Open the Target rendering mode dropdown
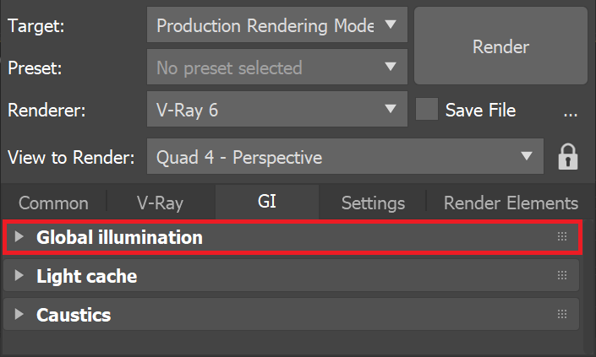 (277, 25)
